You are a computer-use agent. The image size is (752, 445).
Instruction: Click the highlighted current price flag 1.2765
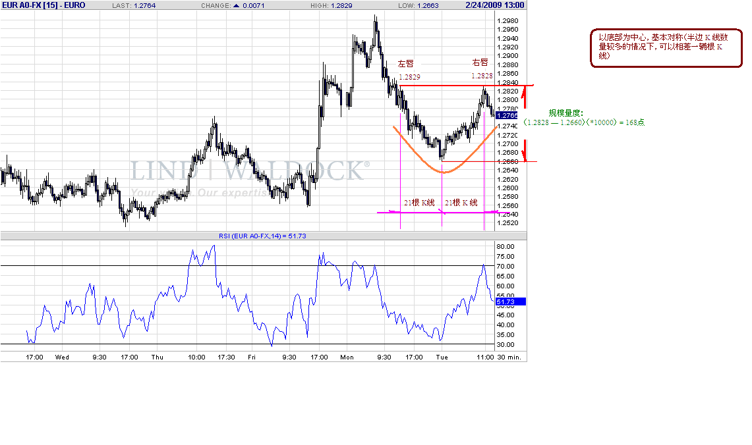(507, 115)
